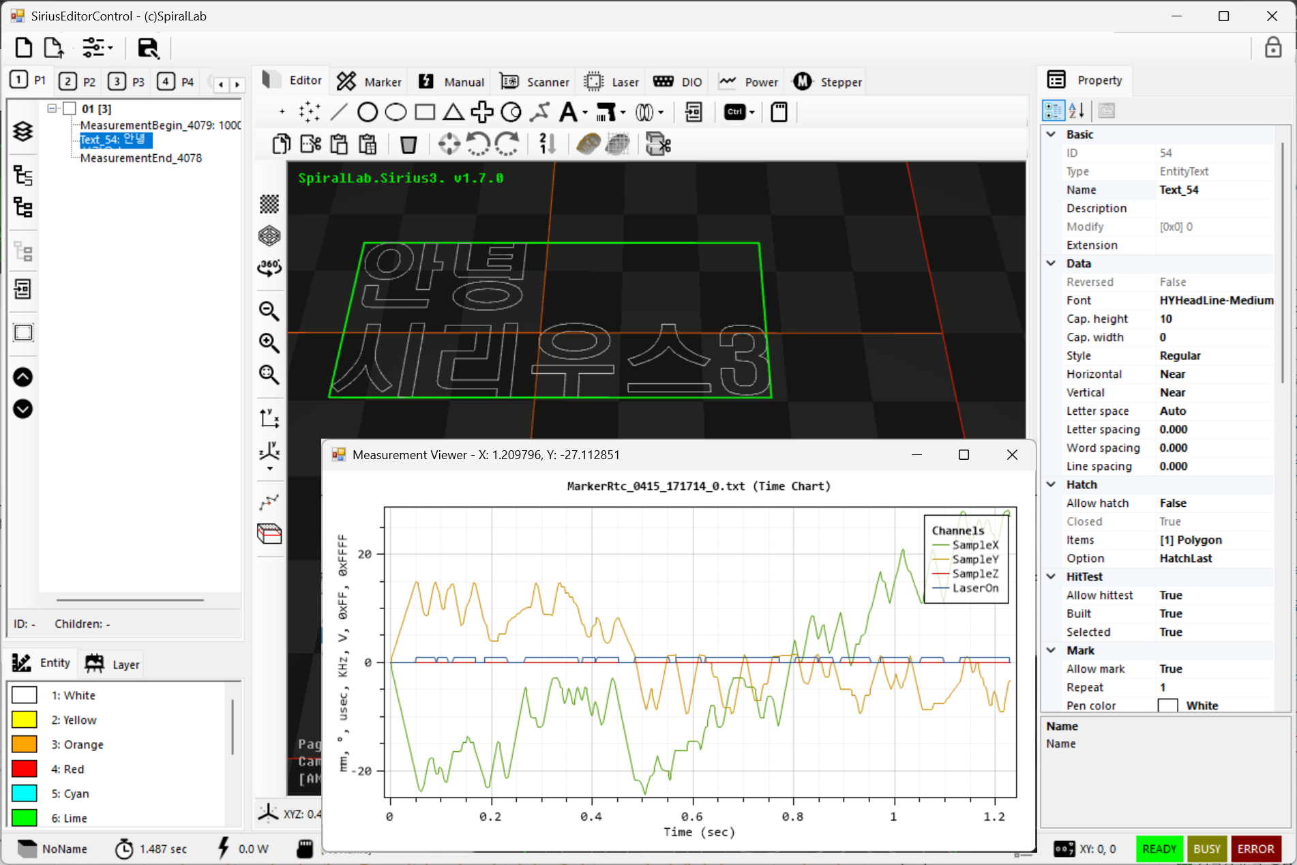Image resolution: width=1297 pixels, height=865 pixels.
Task: Move entity up with arrow button
Action: (x=23, y=377)
